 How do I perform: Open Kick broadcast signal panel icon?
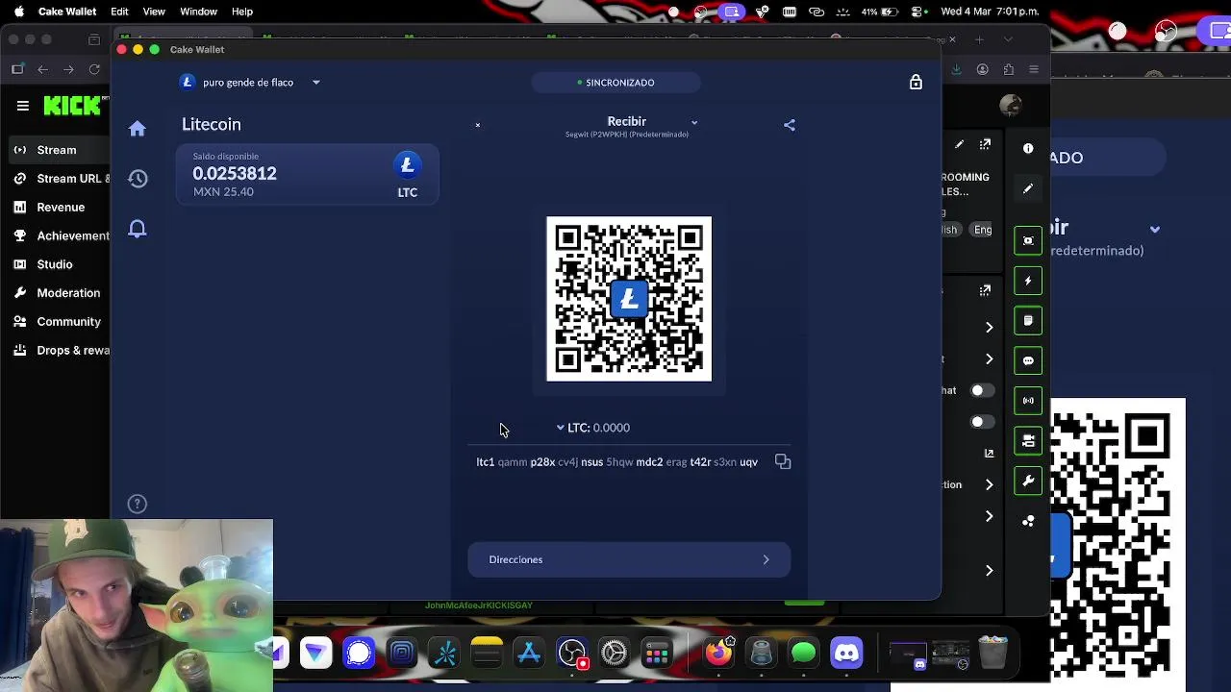pyautogui.click(x=1028, y=401)
